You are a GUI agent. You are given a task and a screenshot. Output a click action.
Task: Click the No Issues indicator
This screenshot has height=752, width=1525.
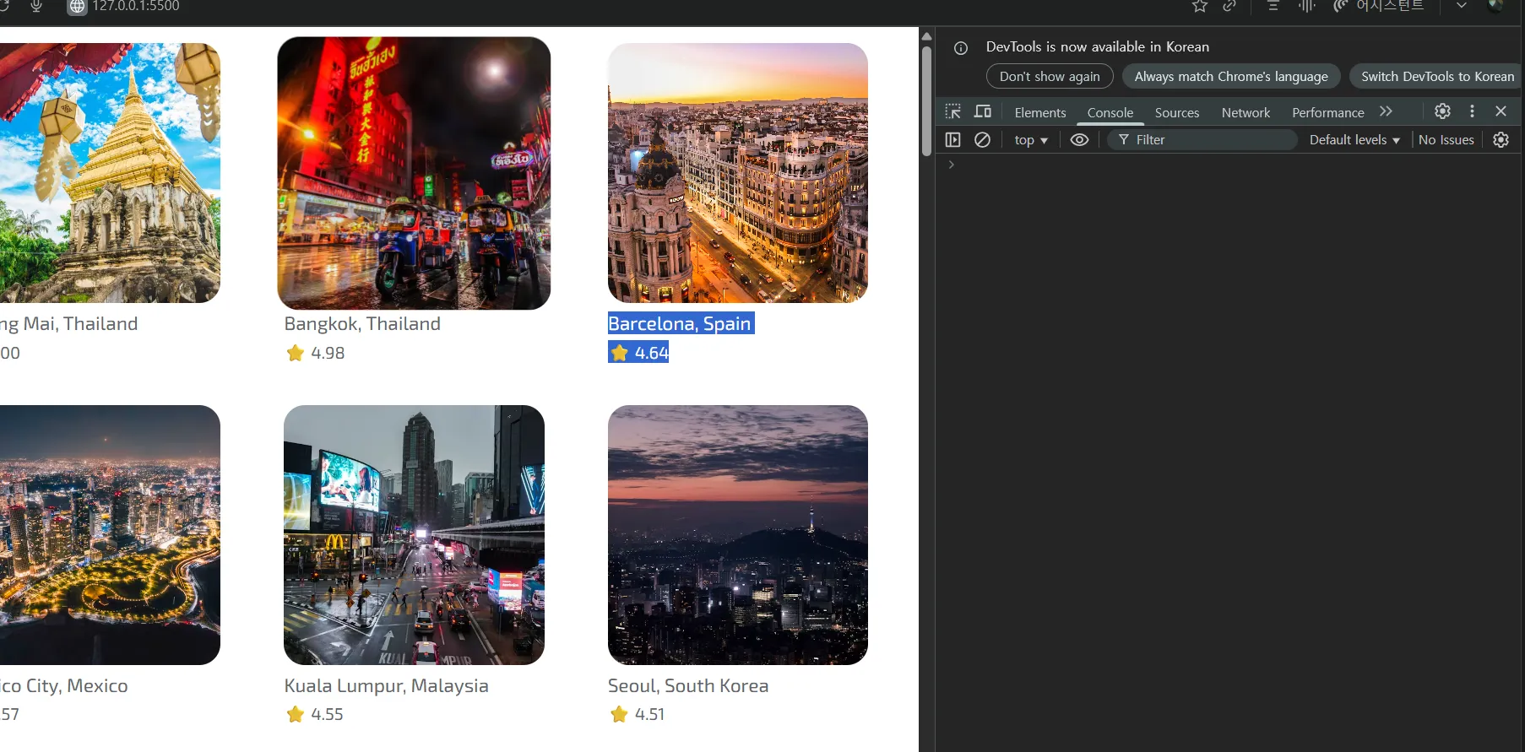point(1446,140)
